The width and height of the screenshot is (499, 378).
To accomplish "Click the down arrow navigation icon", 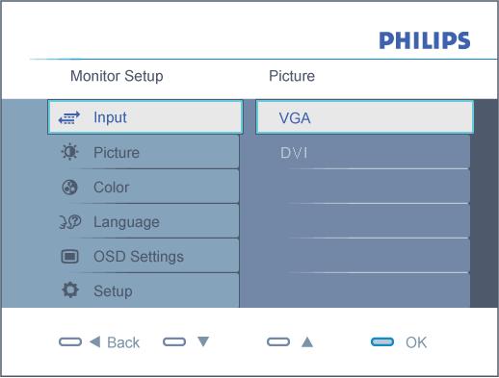I will (x=203, y=341).
